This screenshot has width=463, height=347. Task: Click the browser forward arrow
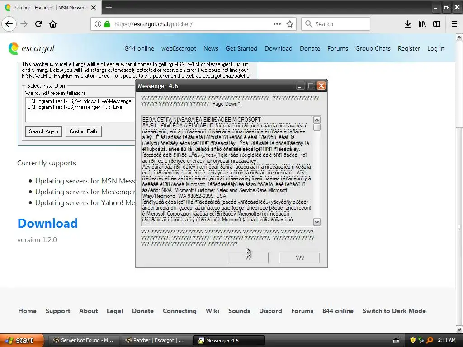tap(24, 24)
